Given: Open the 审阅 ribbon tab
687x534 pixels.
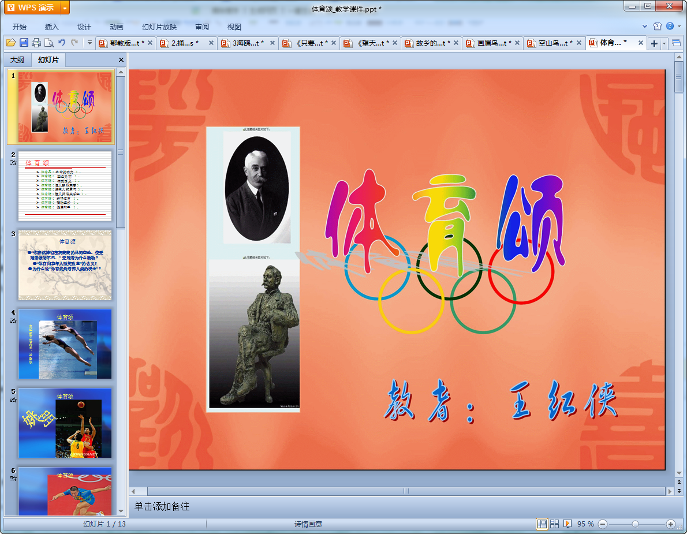Looking at the screenshot, I should point(202,27).
